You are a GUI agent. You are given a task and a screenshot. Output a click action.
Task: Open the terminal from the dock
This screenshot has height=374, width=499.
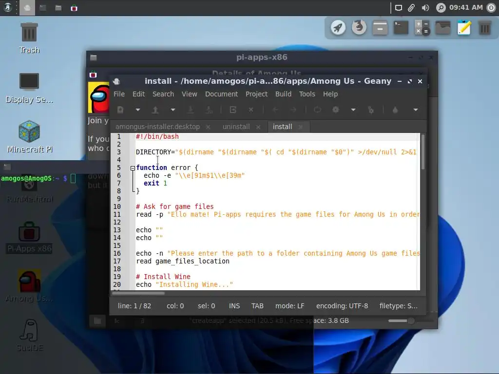(401, 27)
